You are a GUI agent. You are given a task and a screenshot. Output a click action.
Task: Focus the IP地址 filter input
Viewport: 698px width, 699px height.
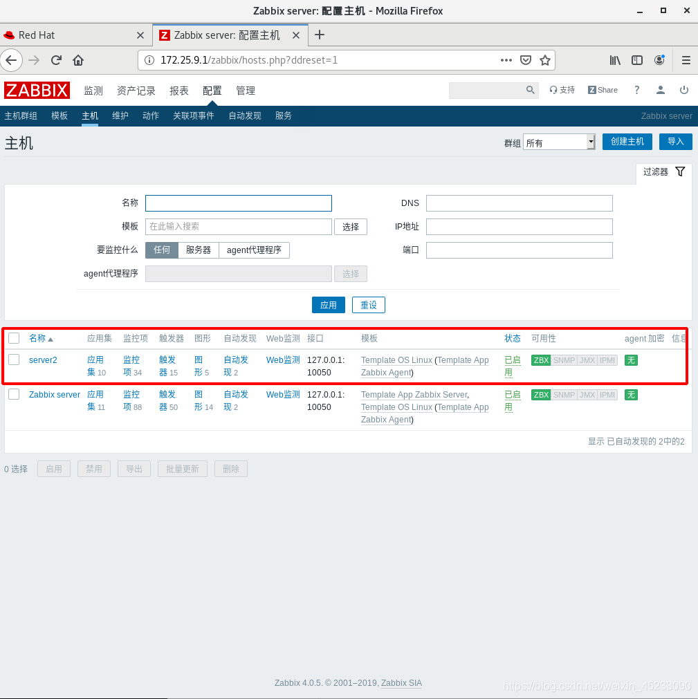519,227
